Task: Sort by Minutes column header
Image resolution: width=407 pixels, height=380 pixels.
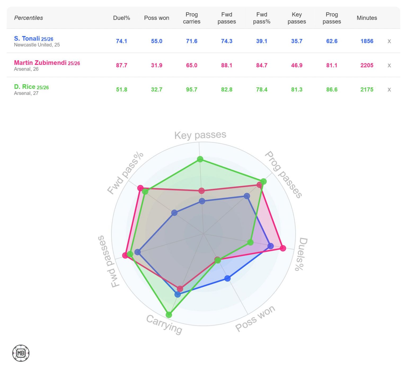Action: tap(367, 18)
